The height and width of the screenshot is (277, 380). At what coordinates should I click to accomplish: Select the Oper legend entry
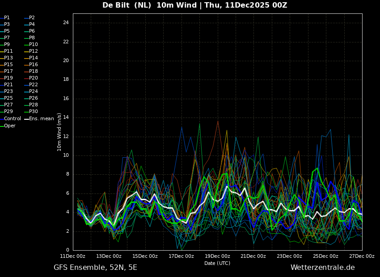pyautogui.click(x=8, y=126)
